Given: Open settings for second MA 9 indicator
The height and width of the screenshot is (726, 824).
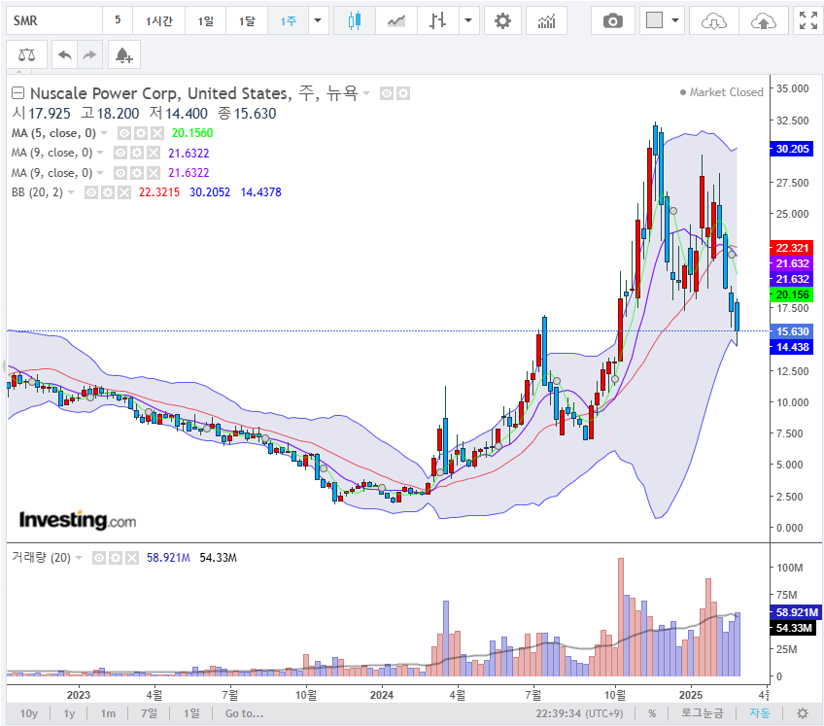Looking at the screenshot, I should pyautogui.click(x=137, y=173).
